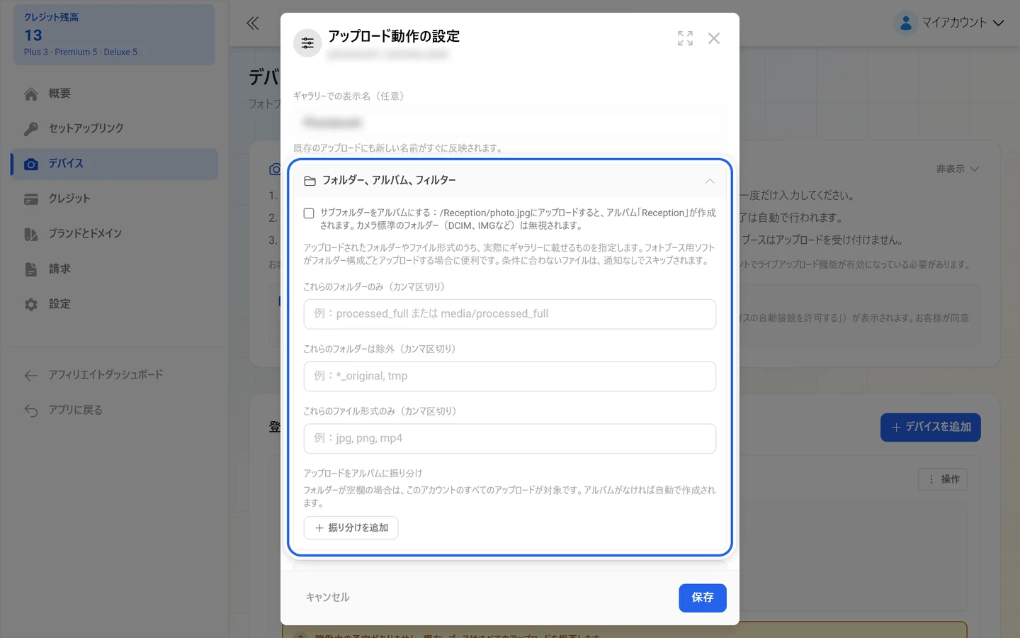The height and width of the screenshot is (638, 1020).
Task: Close the upload settings dialog
Action: tap(714, 38)
